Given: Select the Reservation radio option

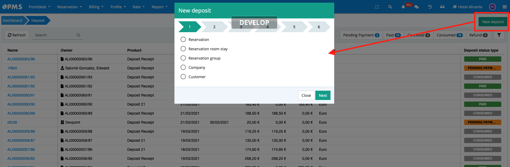Looking at the screenshot, I should click(x=183, y=40).
